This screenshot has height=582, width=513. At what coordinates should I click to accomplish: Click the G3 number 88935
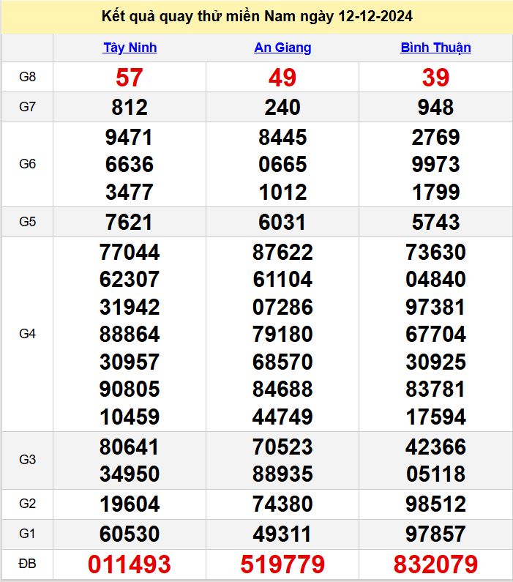282,474
